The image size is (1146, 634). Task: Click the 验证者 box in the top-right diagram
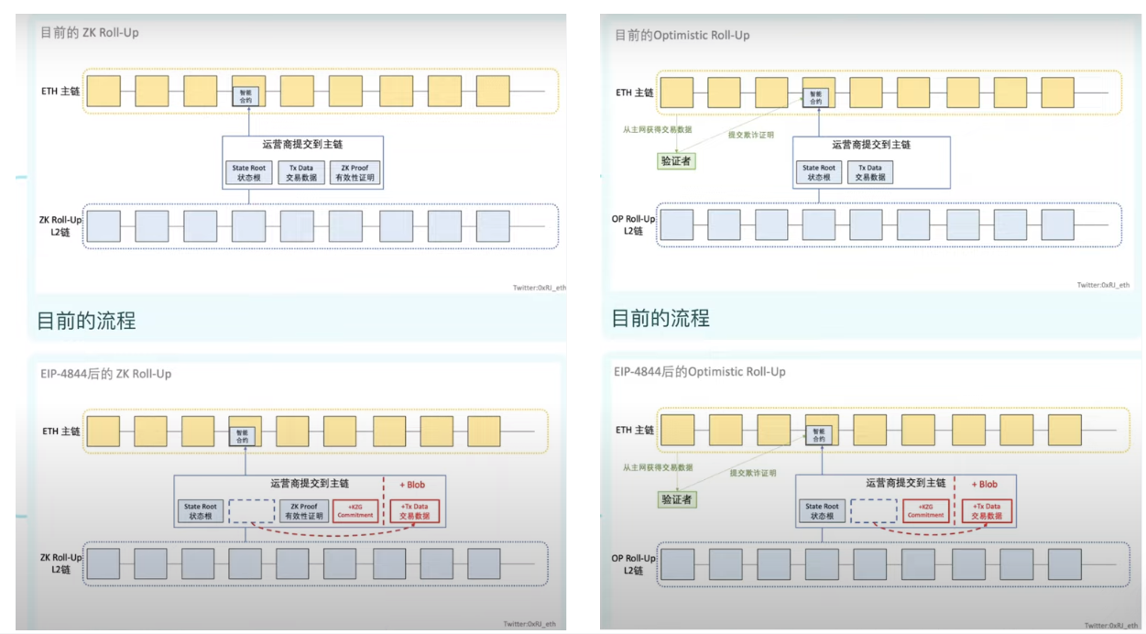click(x=676, y=160)
